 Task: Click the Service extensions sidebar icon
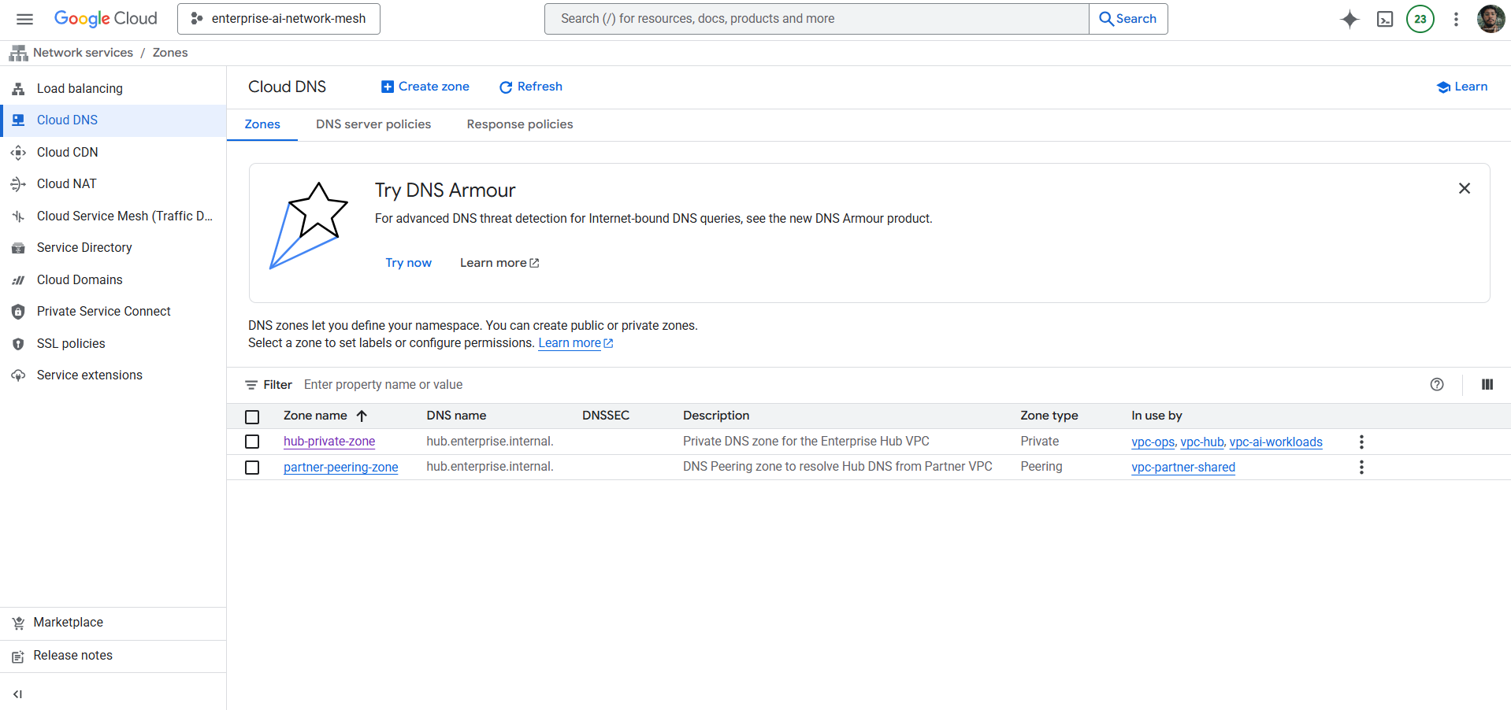click(18, 375)
